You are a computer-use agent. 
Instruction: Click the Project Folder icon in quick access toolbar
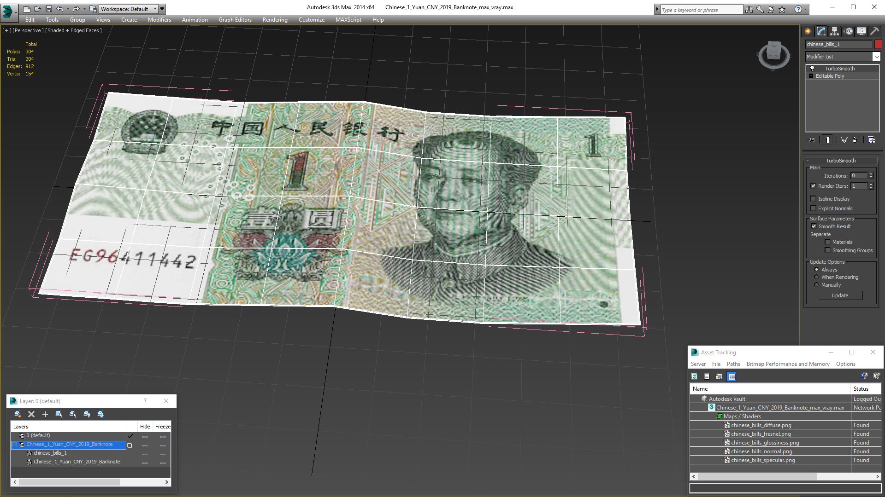93,9
